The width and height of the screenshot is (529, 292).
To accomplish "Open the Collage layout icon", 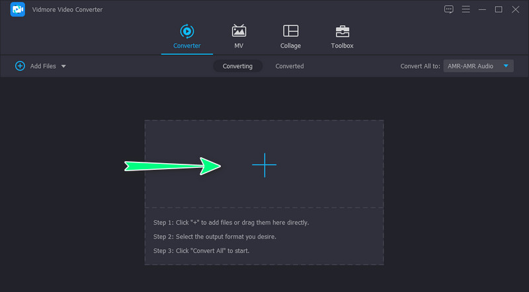I will [290, 31].
